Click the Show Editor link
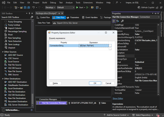Image resolution: width=164 pixels, height=117 pixels. 118,98
